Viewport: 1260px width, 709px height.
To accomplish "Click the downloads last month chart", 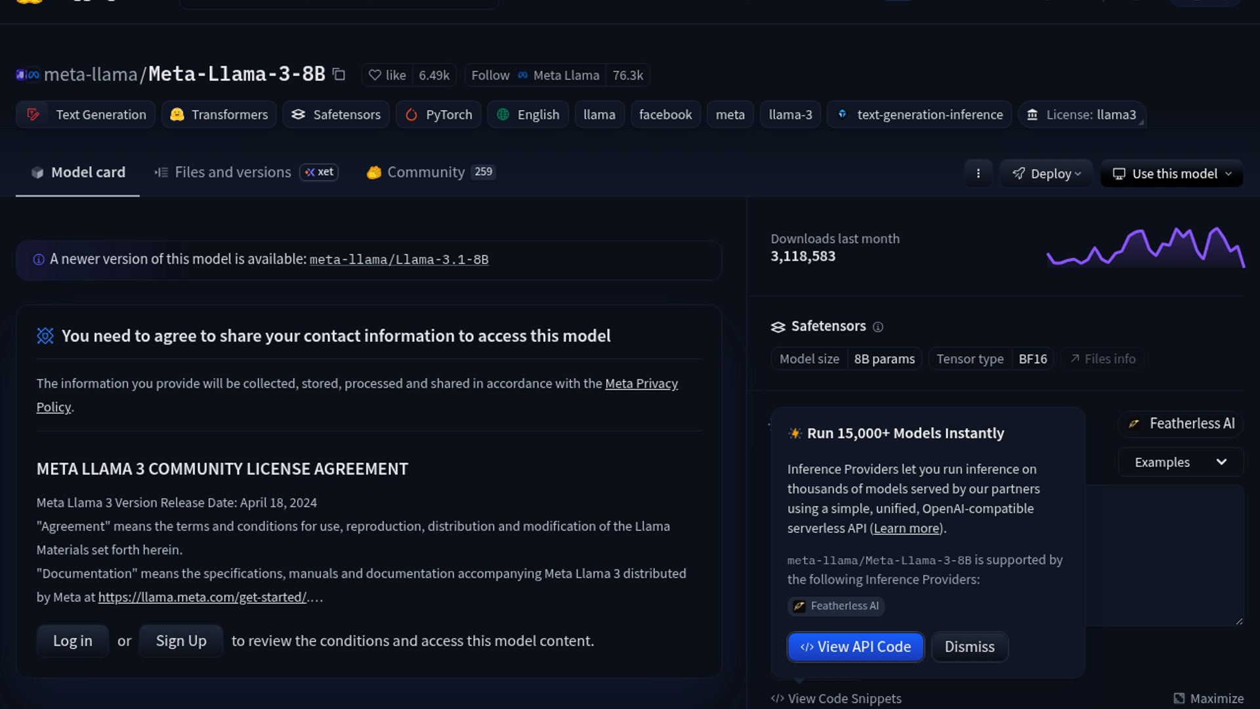I will click(1145, 247).
